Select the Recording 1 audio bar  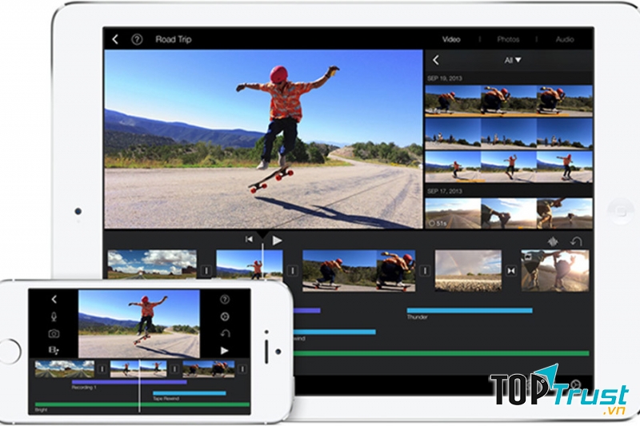(x=130, y=382)
